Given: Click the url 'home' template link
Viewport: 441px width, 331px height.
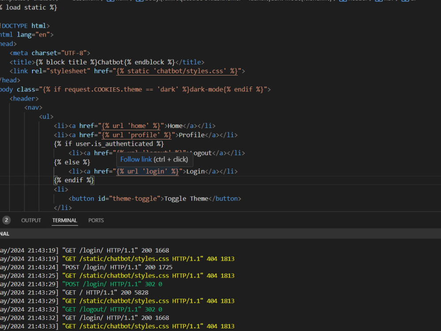Looking at the screenshot, I should (131, 126).
